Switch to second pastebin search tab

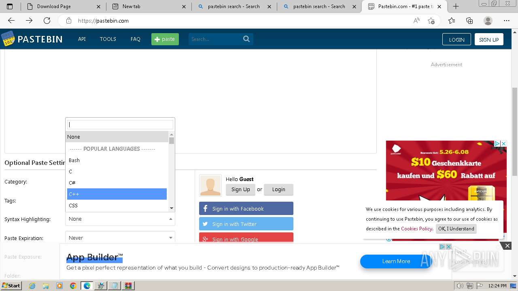319,6
